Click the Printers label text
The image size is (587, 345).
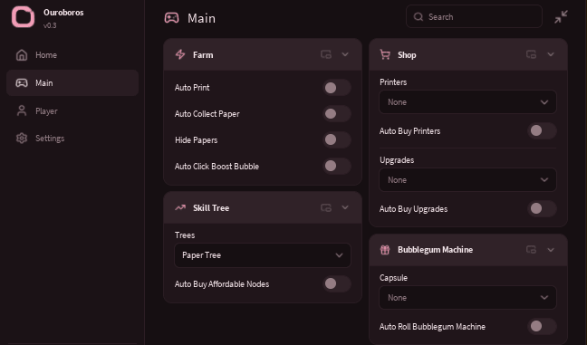point(393,81)
